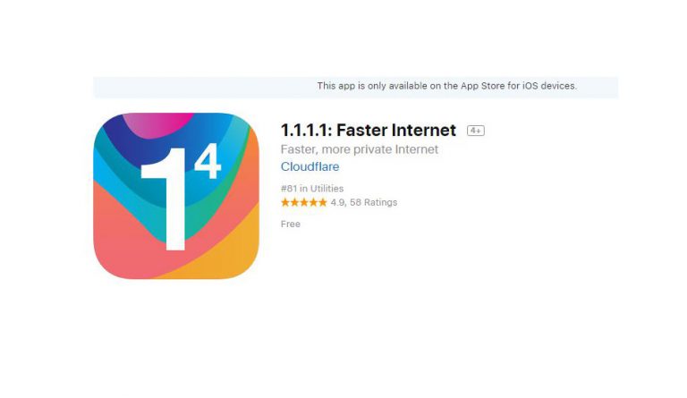Select the third rating star
687x398 pixels.
[x=304, y=202]
